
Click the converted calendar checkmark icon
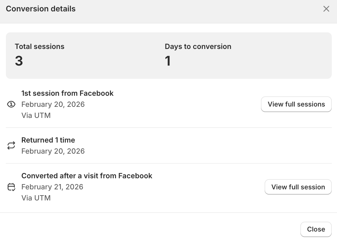pyautogui.click(x=11, y=187)
